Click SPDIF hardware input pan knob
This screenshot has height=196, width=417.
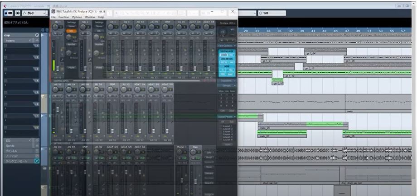click(165, 27)
